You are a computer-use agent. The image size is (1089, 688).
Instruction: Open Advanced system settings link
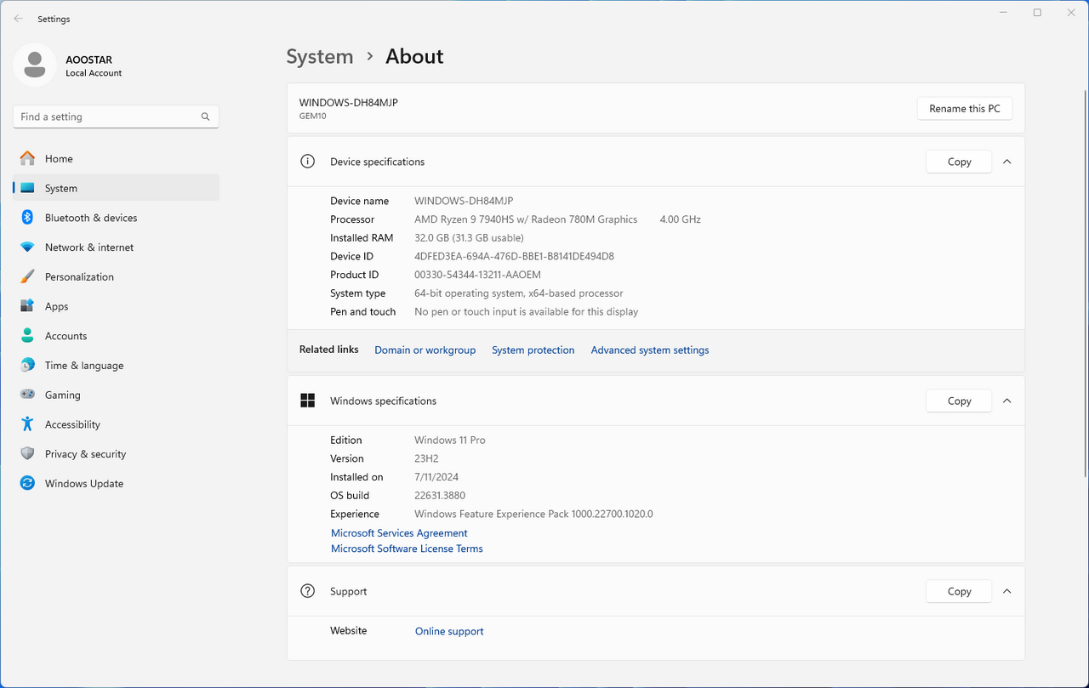[x=650, y=350]
